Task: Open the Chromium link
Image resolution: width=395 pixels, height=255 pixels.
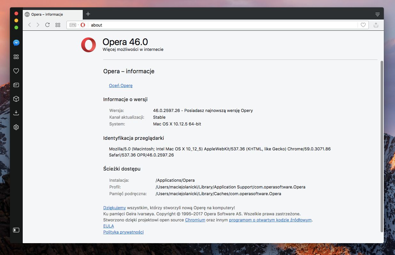Action: pos(195,220)
